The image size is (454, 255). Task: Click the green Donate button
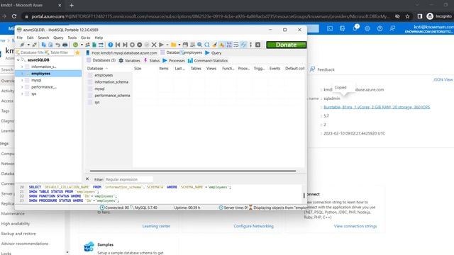(286, 45)
